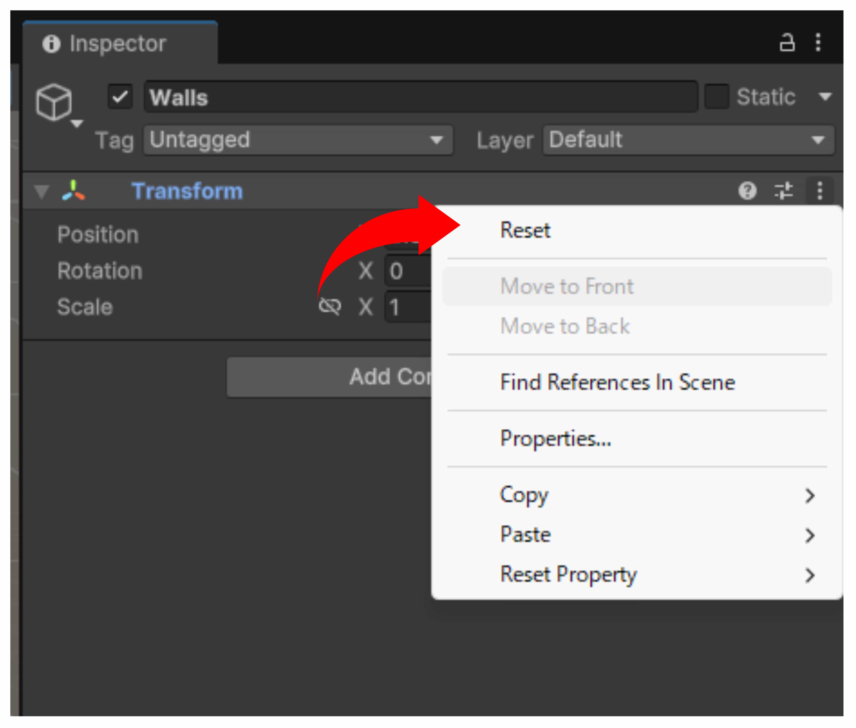
Task: Open the Tag dropdown showing Untagged
Action: pyautogui.click(x=298, y=140)
